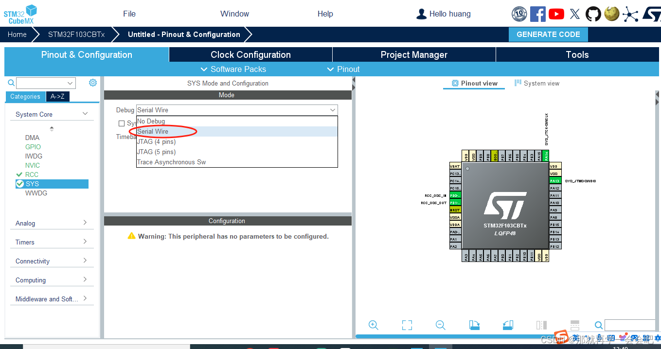Rotate the chip view counterclockwise
The height and width of the screenshot is (349, 661).
[508, 325]
